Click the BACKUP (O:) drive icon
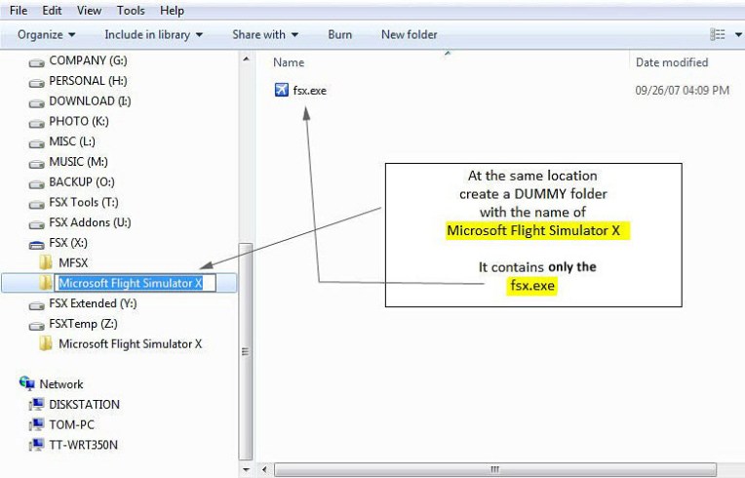This screenshot has height=478, width=745. coord(37,183)
